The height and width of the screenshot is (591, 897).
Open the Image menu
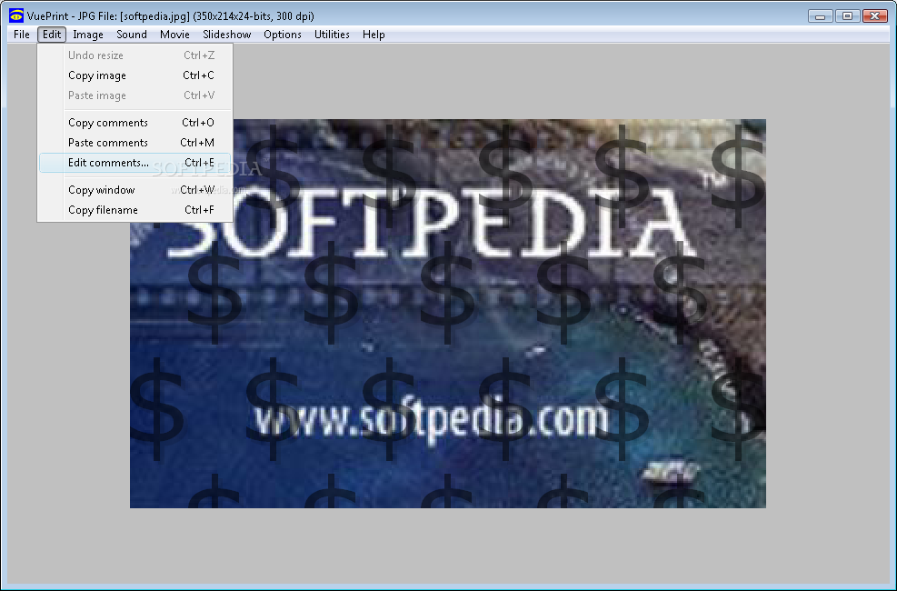88,35
